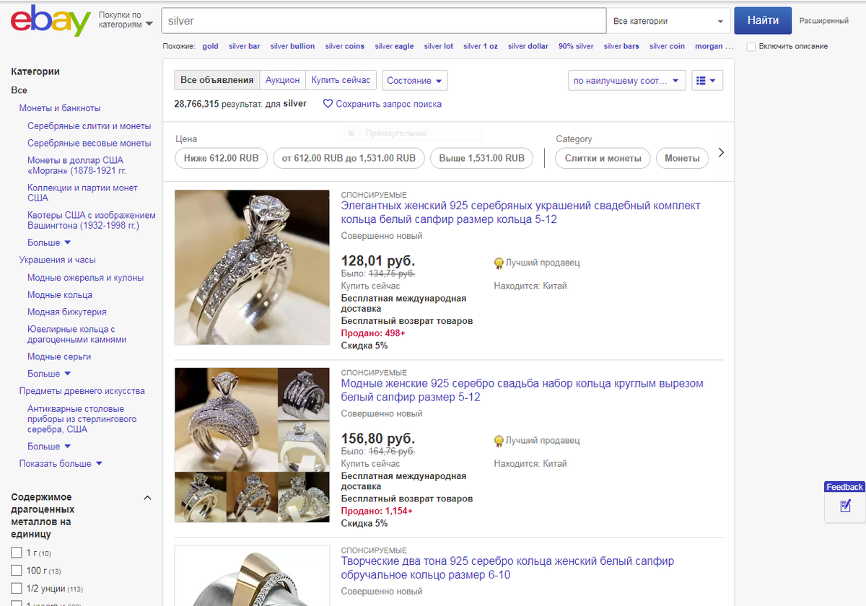Check the '1 г' metal content box
The image size is (866, 606).
coord(17,553)
